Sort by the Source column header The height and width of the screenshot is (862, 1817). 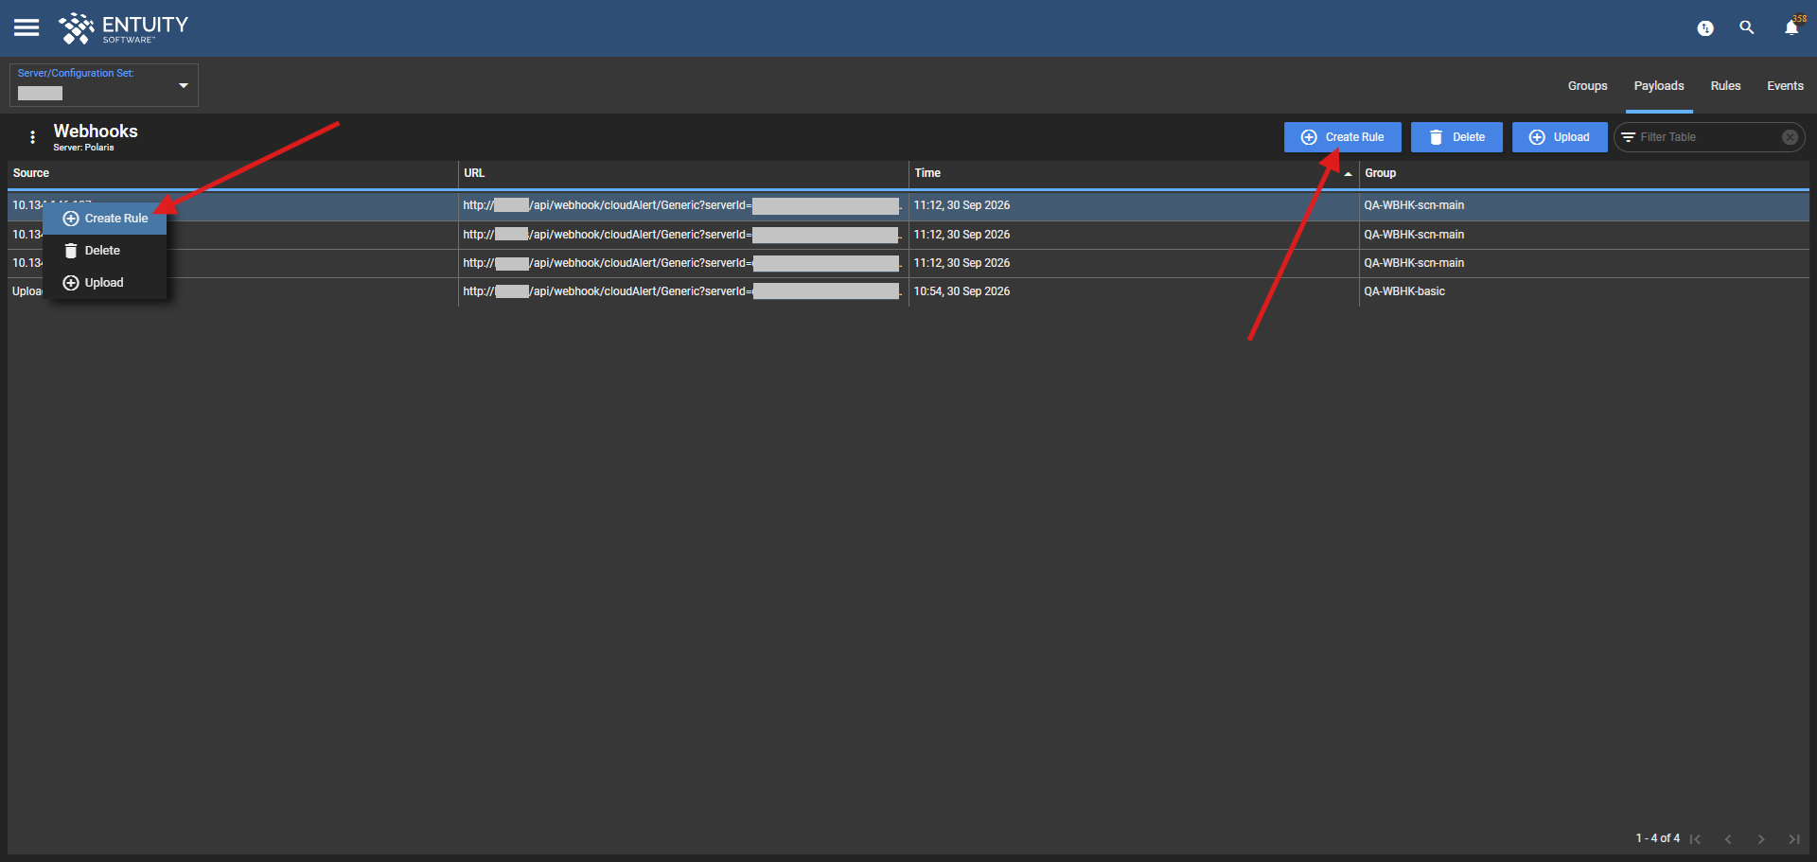[x=233, y=173]
